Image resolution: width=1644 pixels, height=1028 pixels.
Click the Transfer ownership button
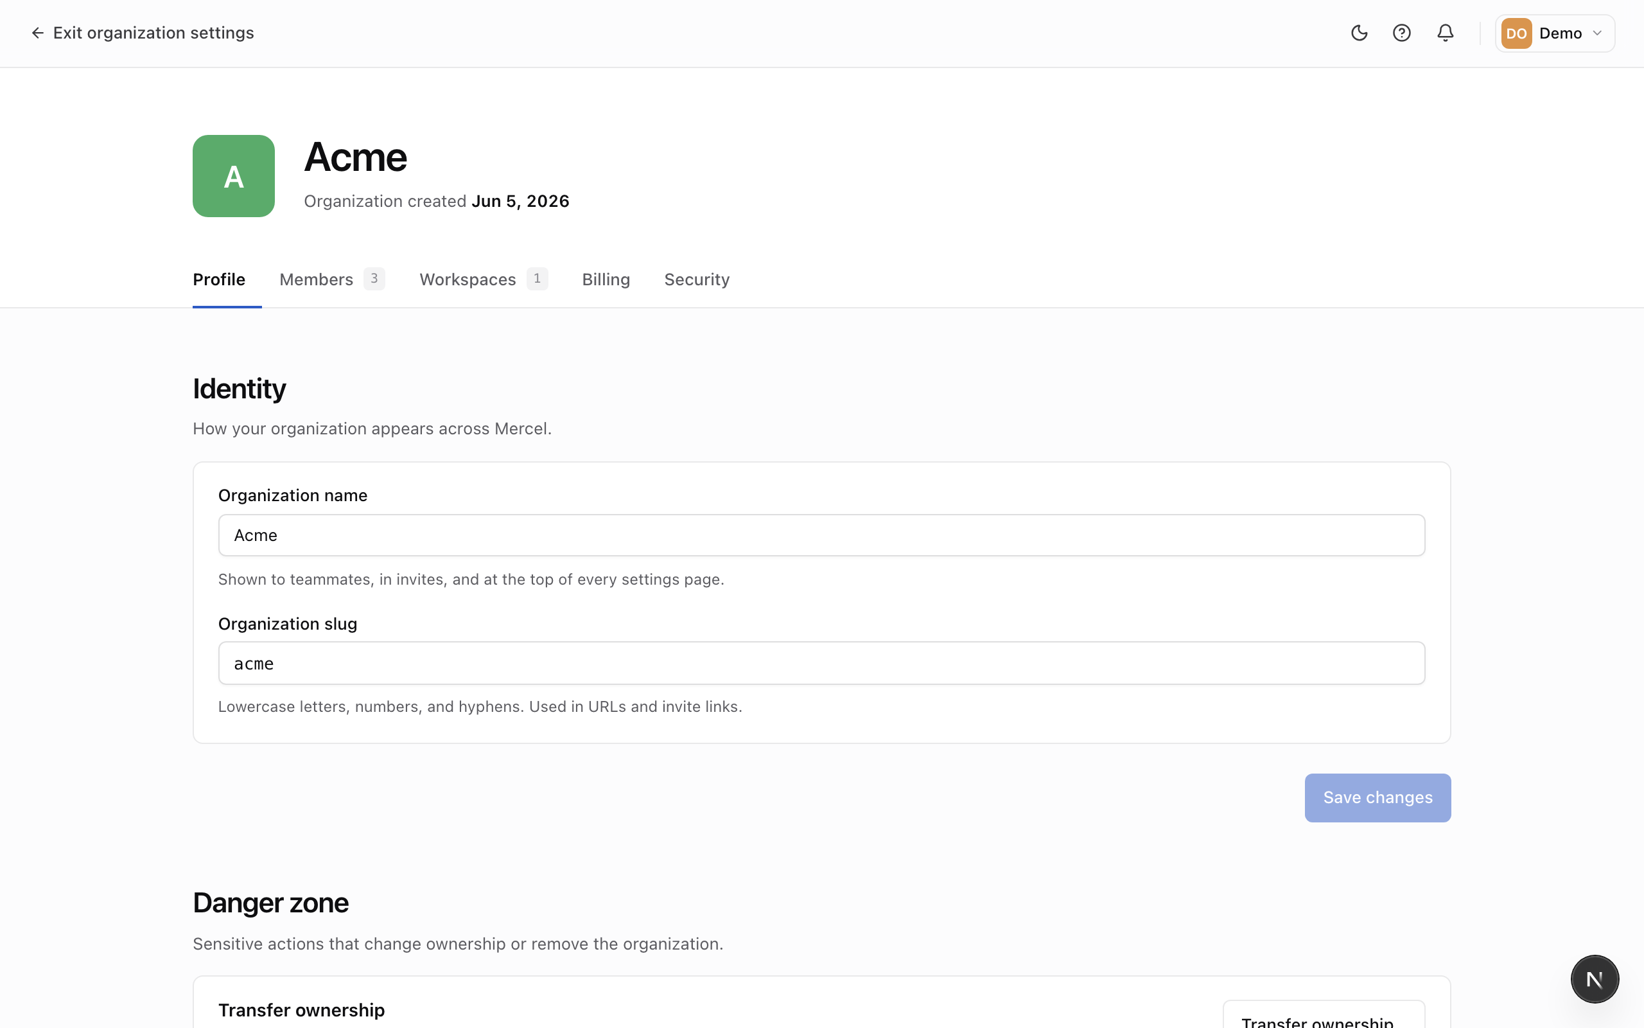pyautogui.click(x=1324, y=1015)
